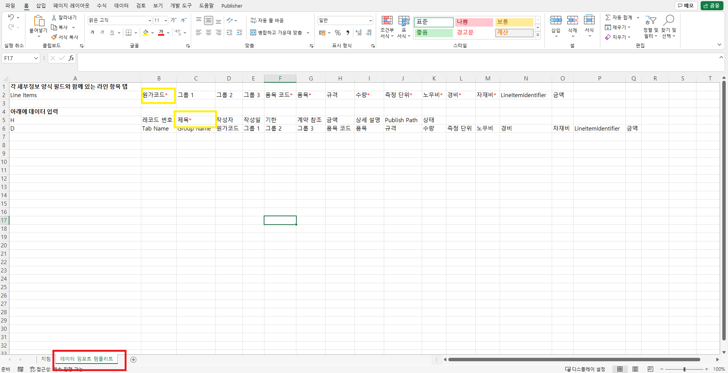This screenshot has width=728, height=373.
Task: Toggle middle vertical alignment button
Action: click(x=209, y=20)
